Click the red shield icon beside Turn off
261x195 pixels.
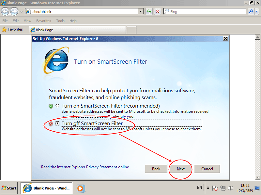(51, 124)
